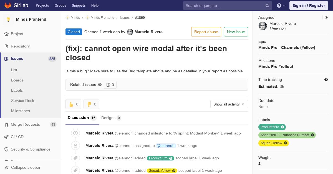The width and height of the screenshot is (333, 174).
Task: Click the search magnifier icon
Action: (x=267, y=6)
